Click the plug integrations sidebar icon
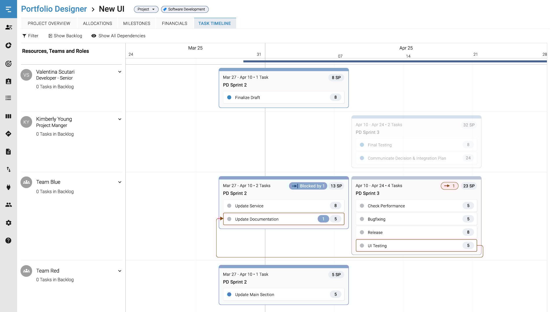This screenshot has width=555, height=312. pos(8,187)
